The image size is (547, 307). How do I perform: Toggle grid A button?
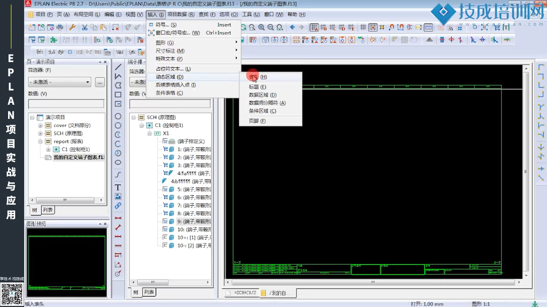[314, 27]
